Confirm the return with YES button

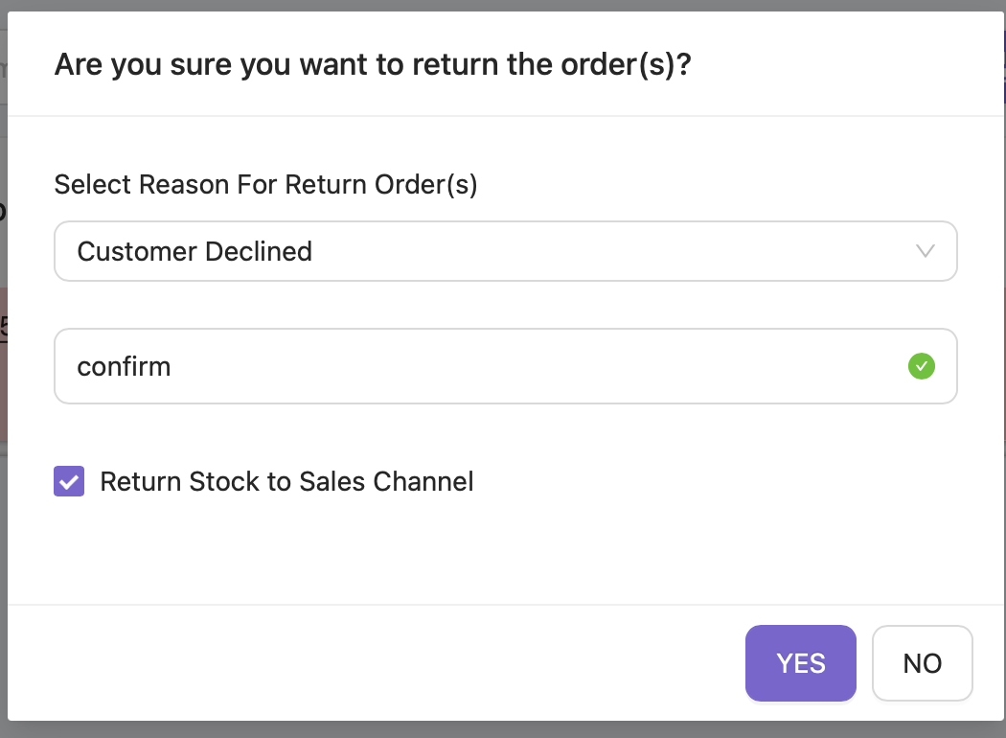(x=800, y=663)
